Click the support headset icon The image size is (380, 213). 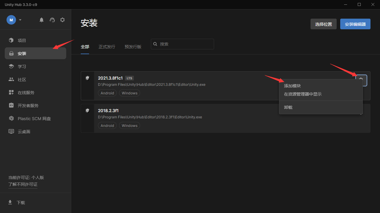coord(52,20)
